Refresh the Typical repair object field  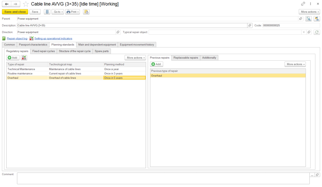point(317,32)
